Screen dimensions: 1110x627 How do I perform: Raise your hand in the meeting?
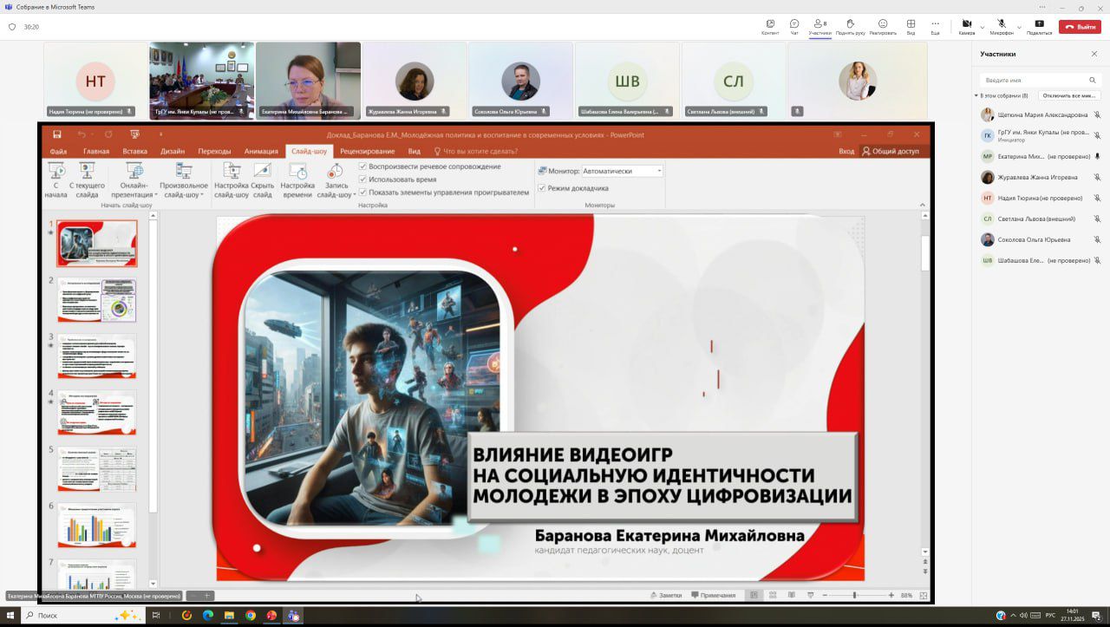click(x=850, y=25)
